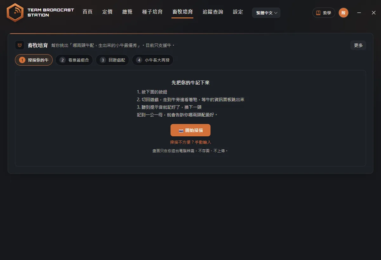This screenshot has width=381, height=260.
Task: Select step 4 小牛長大再掃
Action: click(153, 60)
